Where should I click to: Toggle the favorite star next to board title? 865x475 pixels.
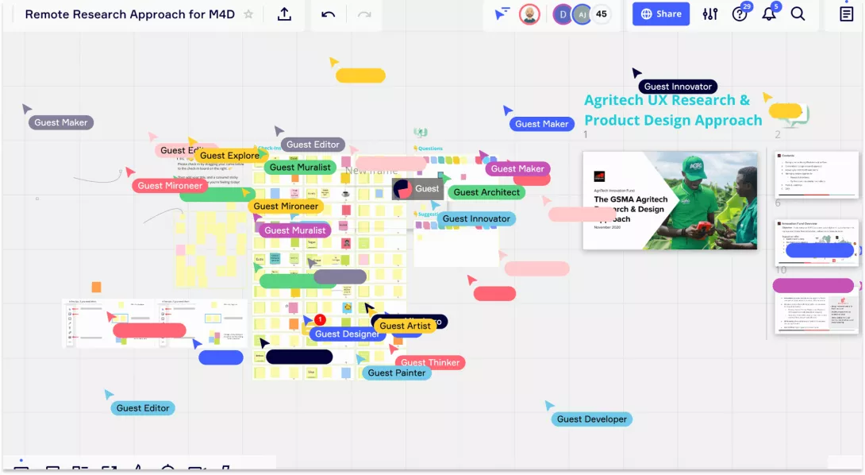tap(248, 14)
